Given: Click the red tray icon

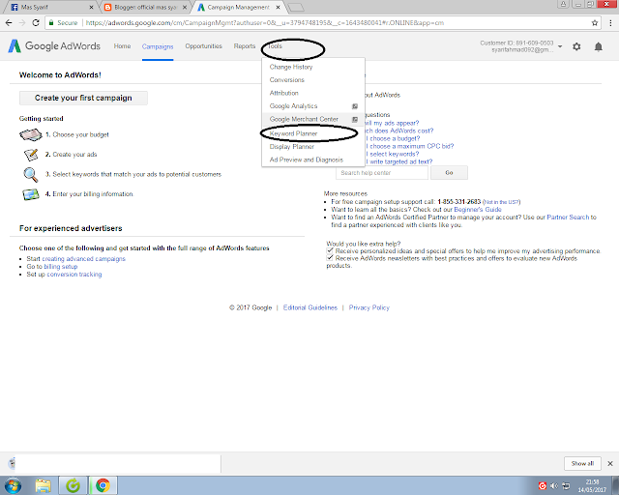Looking at the screenshot, I should tap(543, 485).
